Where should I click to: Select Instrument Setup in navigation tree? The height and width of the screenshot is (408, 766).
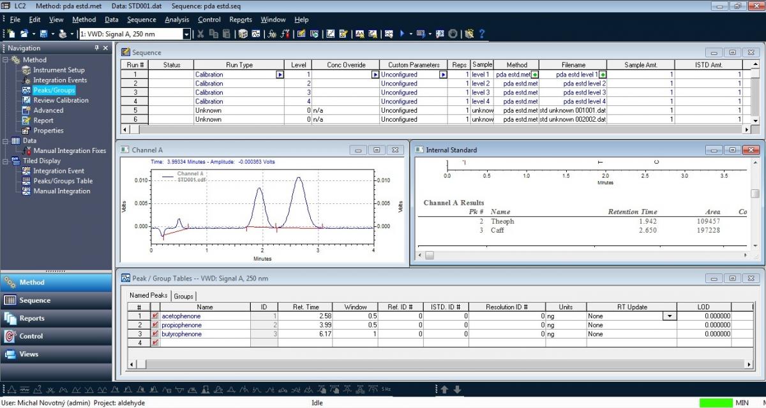click(59, 70)
